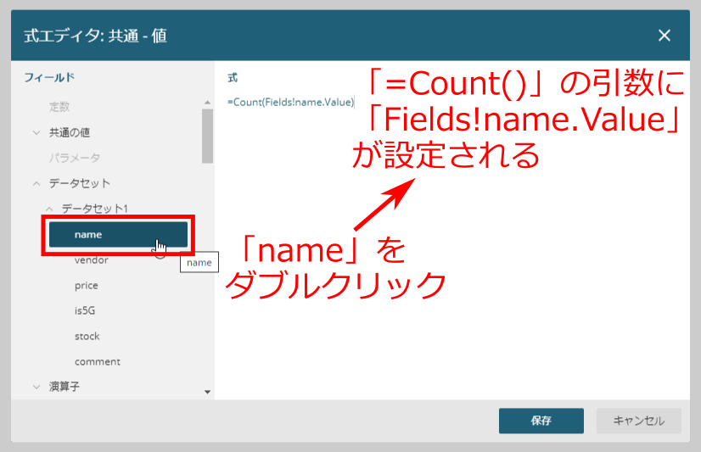The height and width of the screenshot is (452, 701).
Task: Click the データセット label
Action: [x=79, y=183]
